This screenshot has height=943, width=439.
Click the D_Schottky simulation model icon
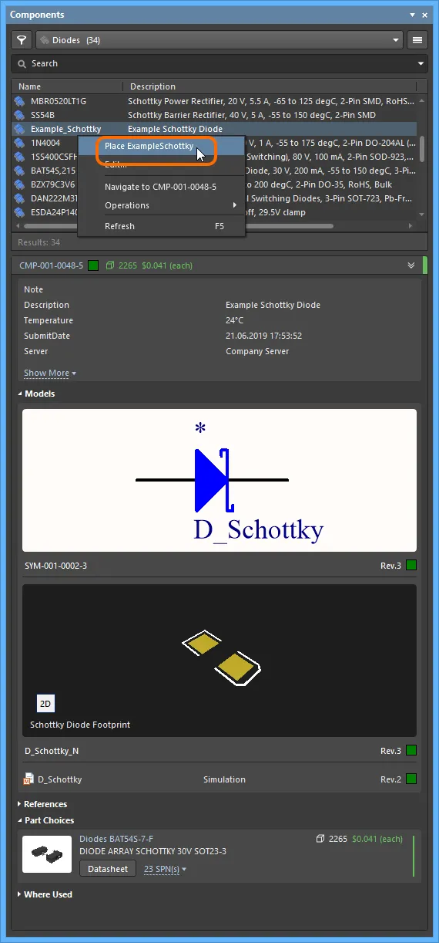pyautogui.click(x=28, y=779)
